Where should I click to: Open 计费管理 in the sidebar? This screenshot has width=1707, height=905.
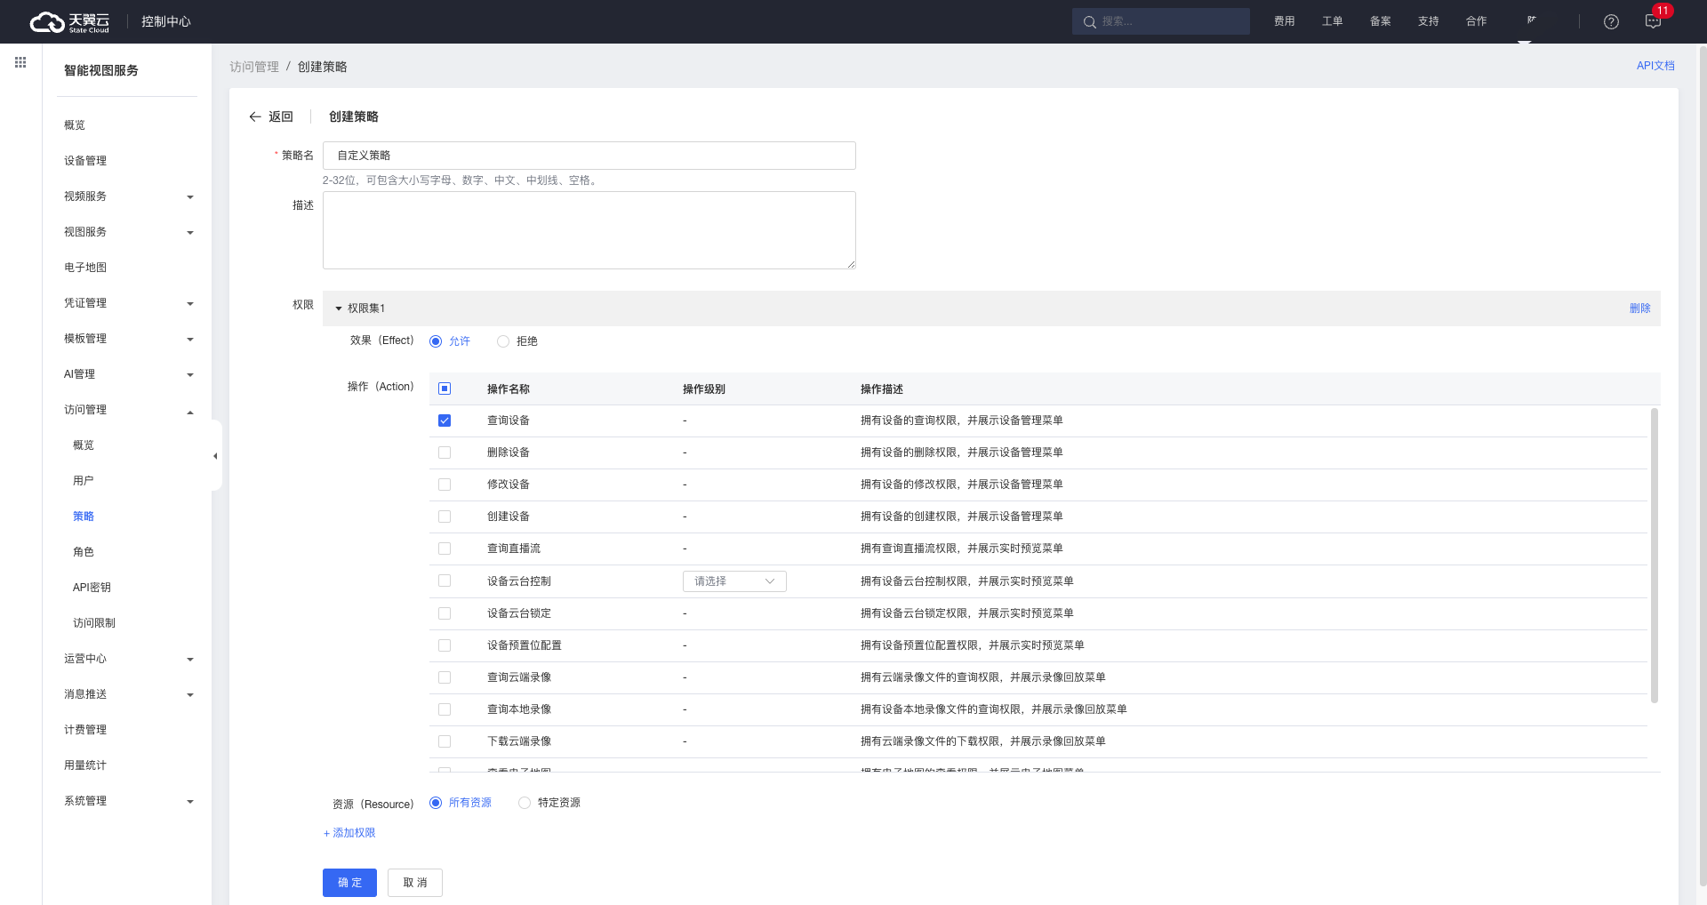[85, 730]
